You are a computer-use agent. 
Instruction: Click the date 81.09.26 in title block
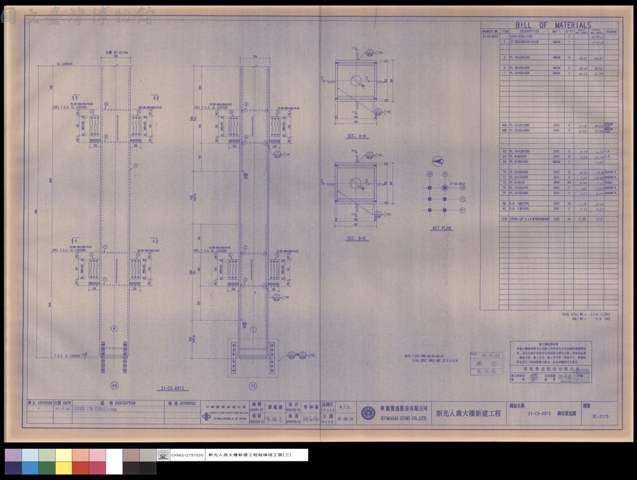click(346, 418)
